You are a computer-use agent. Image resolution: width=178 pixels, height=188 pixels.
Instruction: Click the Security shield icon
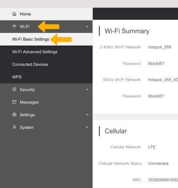tap(14, 89)
